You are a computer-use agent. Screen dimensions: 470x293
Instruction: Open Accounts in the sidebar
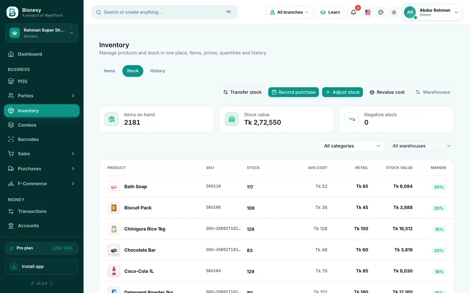(x=42, y=226)
